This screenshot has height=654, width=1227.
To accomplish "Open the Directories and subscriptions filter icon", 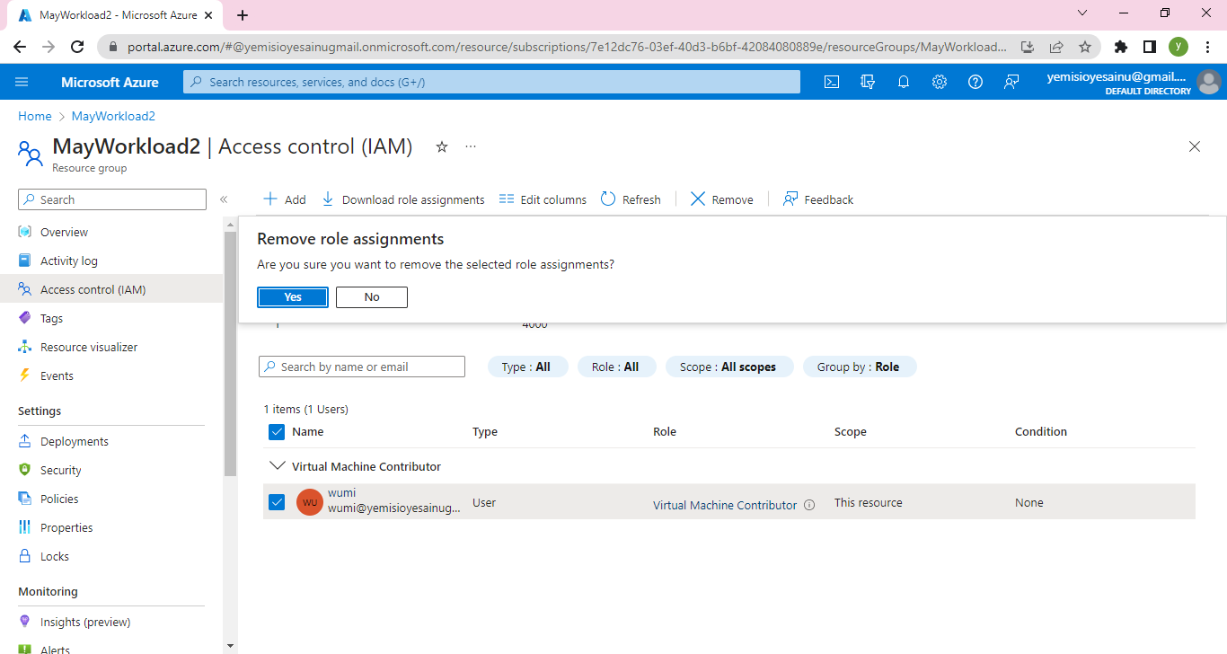I will pyautogui.click(x=868, y=82).
